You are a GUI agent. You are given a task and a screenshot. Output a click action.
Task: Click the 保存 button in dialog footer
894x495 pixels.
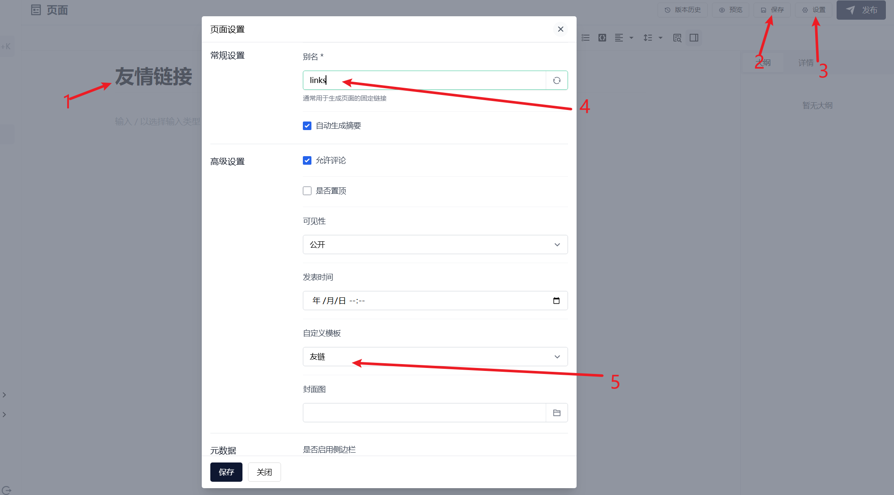pos(226,472)
